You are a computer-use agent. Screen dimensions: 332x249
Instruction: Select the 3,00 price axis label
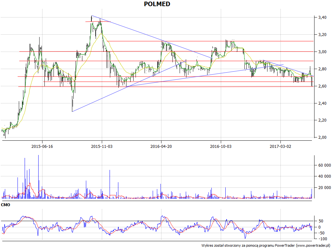coord(322,52)
